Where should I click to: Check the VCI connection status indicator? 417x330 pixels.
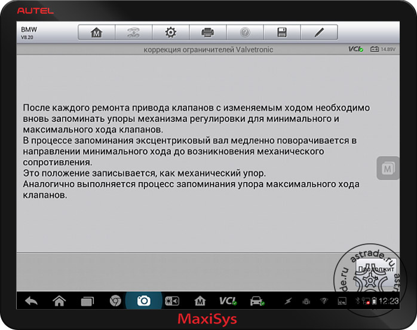pyautogui.click(x=356, y=49)
